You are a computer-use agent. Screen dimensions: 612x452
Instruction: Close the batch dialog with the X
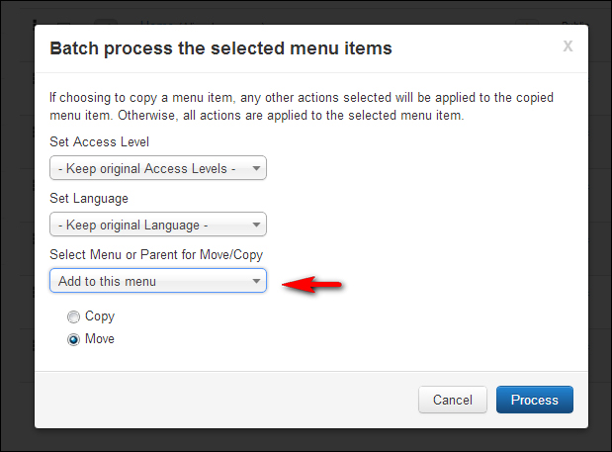[568, 45]
